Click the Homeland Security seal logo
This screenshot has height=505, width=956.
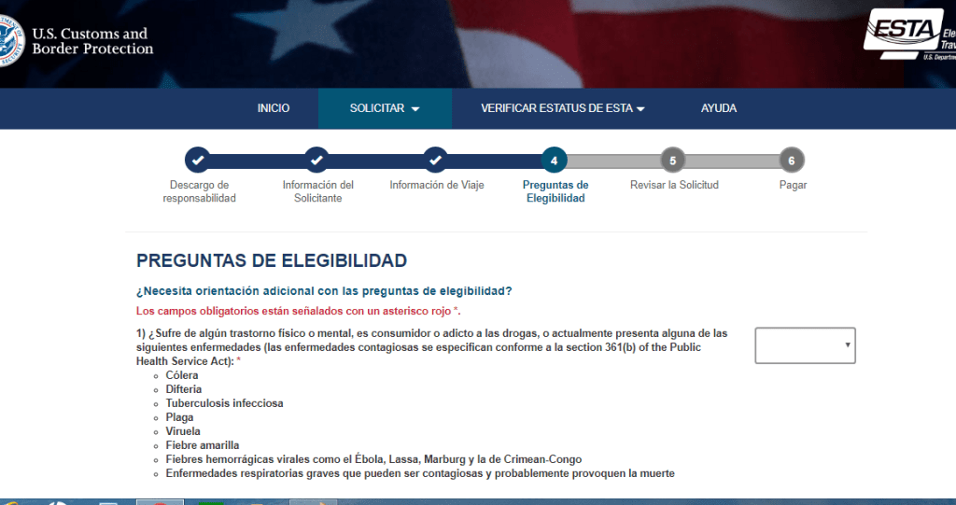8,42
